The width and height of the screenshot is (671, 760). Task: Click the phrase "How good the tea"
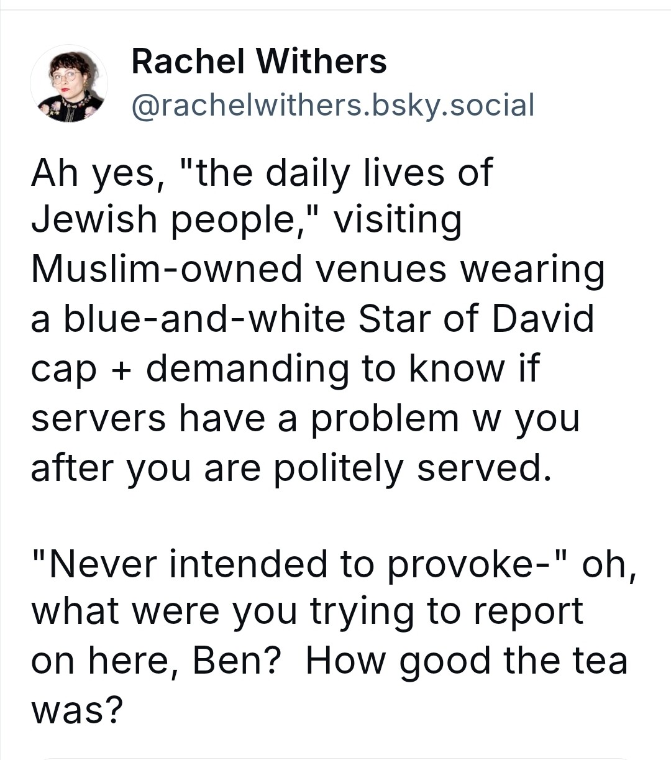(466, 661)
